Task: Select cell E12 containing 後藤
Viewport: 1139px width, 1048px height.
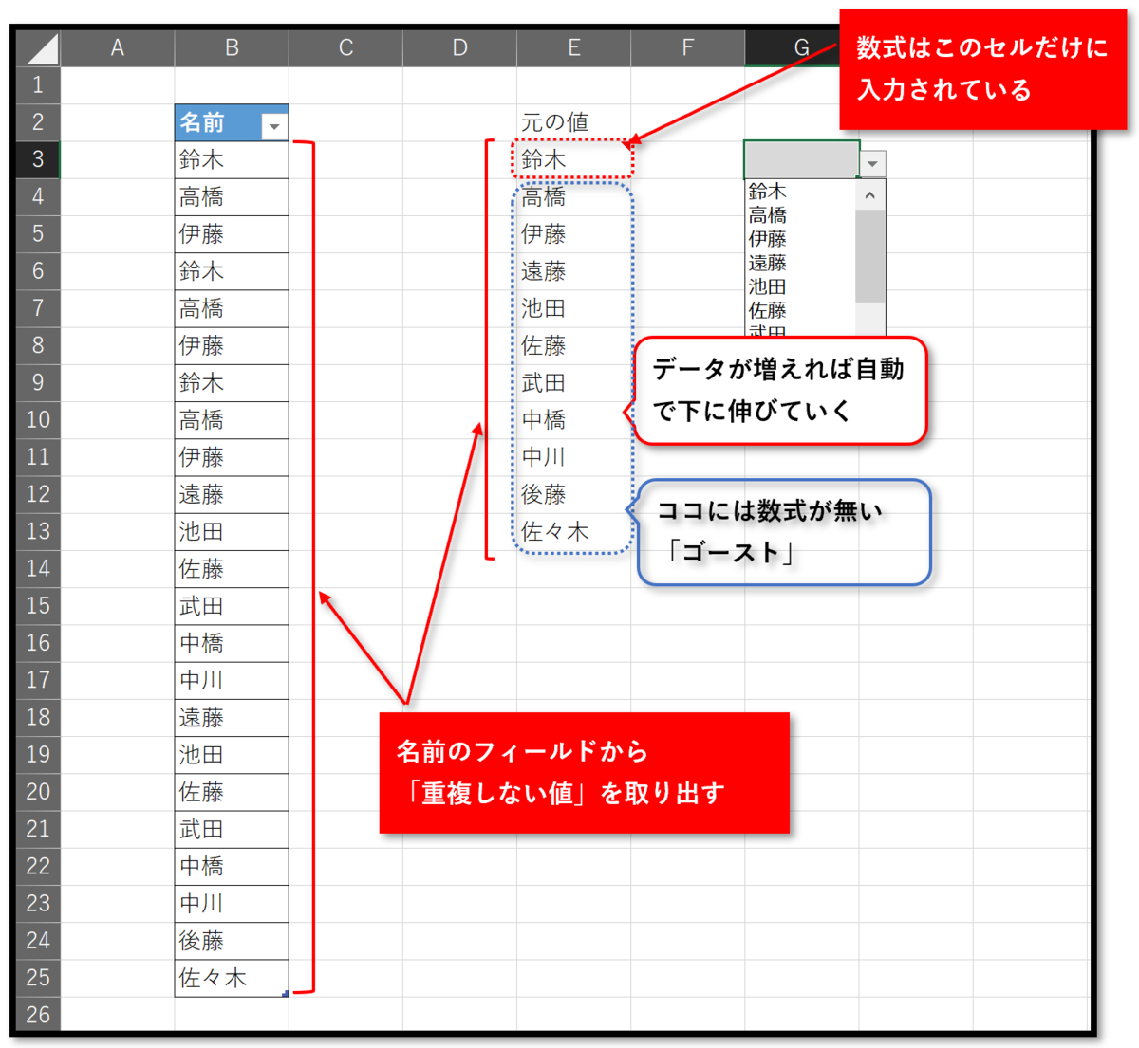Action: click(x=573, y=494)
